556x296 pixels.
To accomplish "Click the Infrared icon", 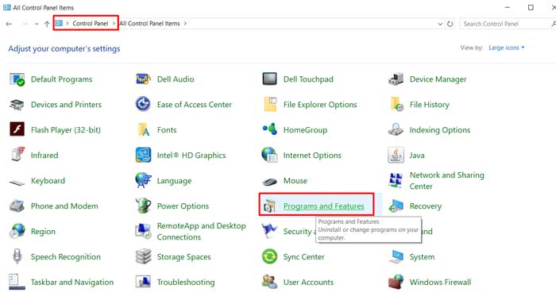I will (17, 155).
